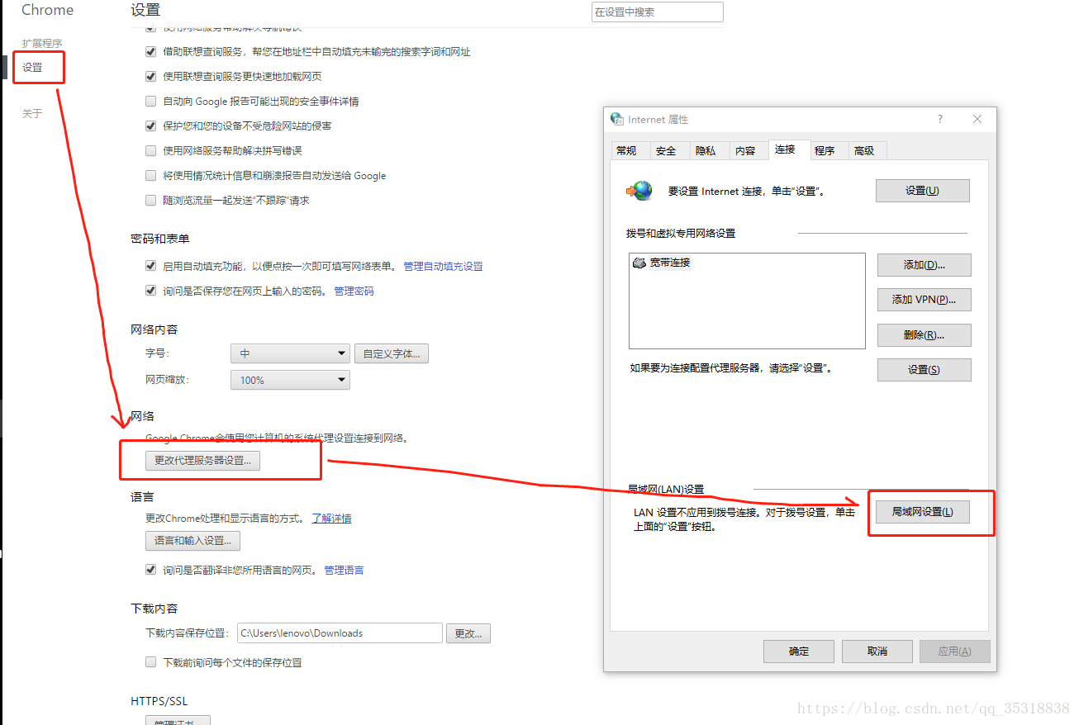Select 设置 in Chrome sidebar
This screenshot has height=725, width=1079.
(32, 67)
